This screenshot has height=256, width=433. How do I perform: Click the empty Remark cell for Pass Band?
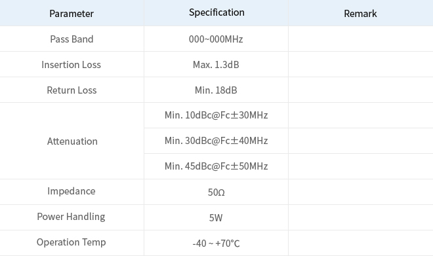[361, 39]
